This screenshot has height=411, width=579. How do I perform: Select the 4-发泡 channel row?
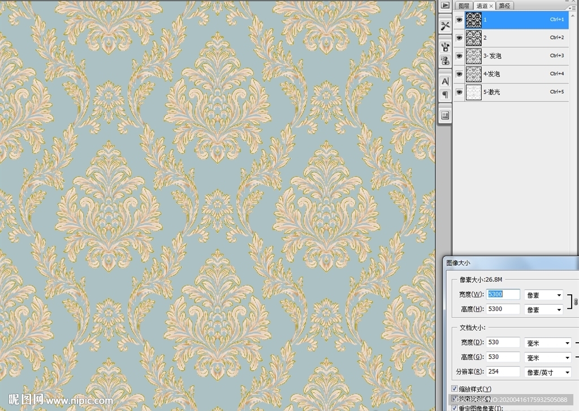[515, 74]
